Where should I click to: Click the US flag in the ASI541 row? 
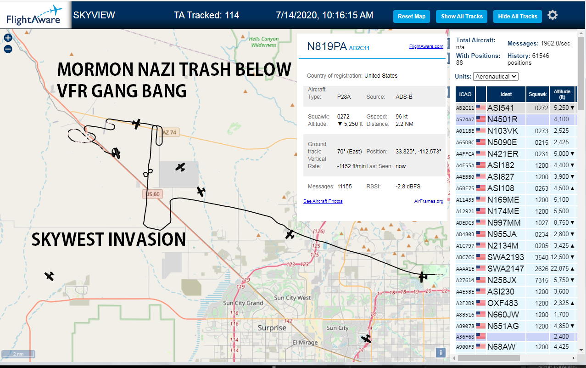tap(481, 108)
